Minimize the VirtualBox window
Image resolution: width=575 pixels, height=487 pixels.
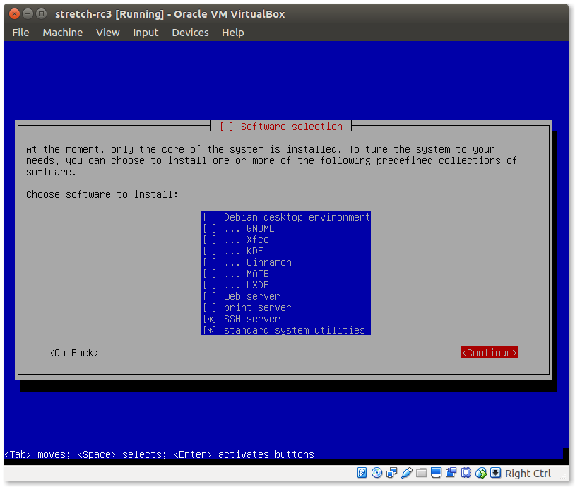(x=28, y=14)
